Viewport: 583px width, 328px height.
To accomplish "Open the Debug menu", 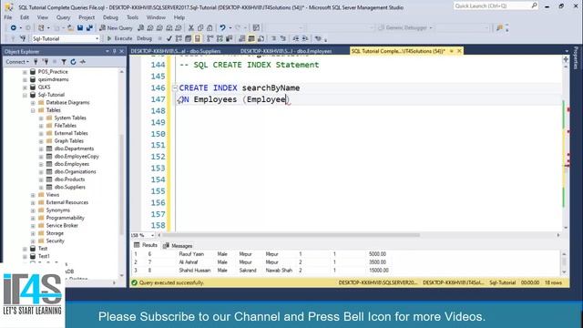I will (x=110, y=17).
